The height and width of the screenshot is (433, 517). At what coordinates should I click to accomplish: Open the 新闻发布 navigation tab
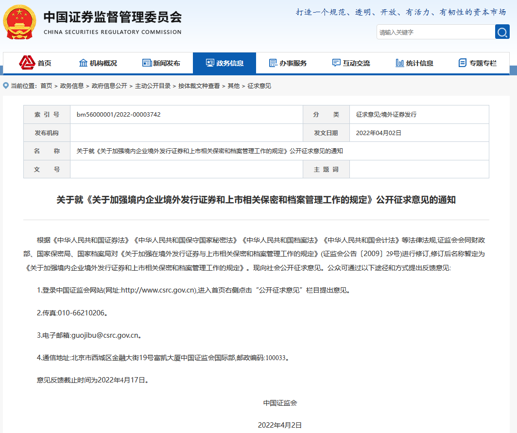click(161, 63)
